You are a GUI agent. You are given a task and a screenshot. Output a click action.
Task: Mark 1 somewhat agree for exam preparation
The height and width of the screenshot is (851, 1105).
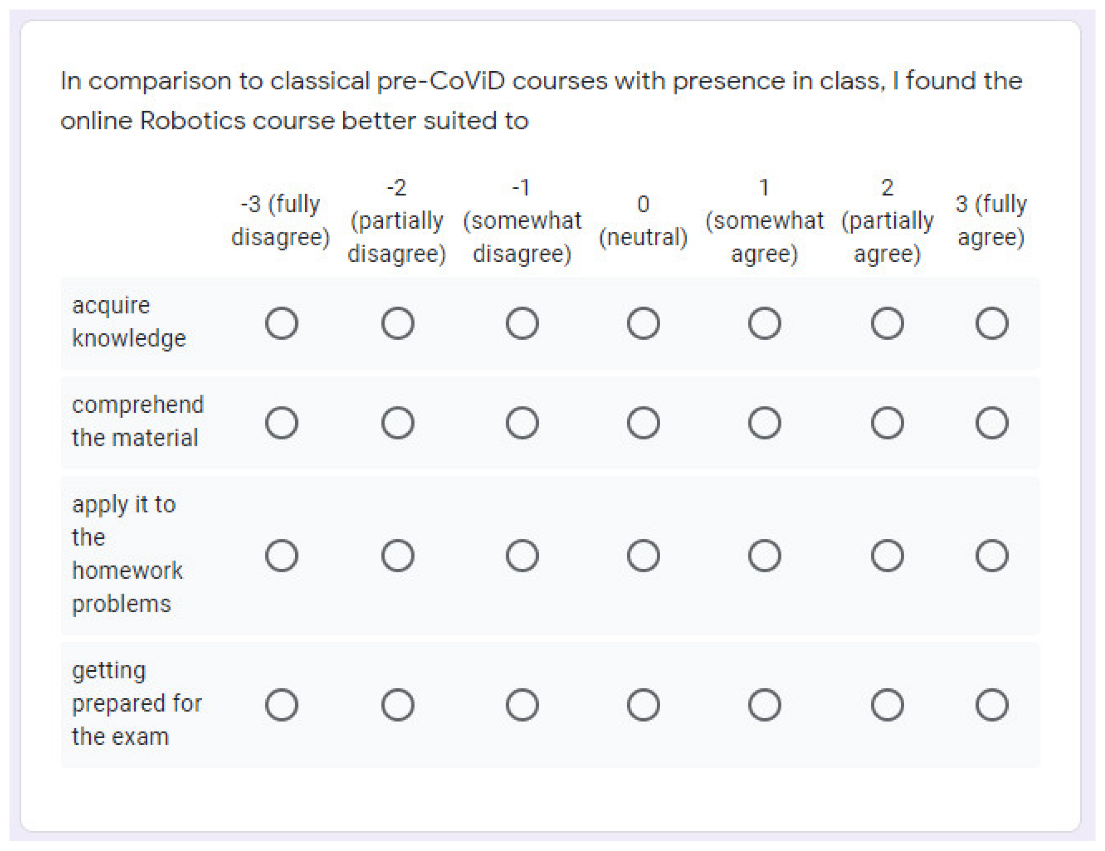(765, 704)
